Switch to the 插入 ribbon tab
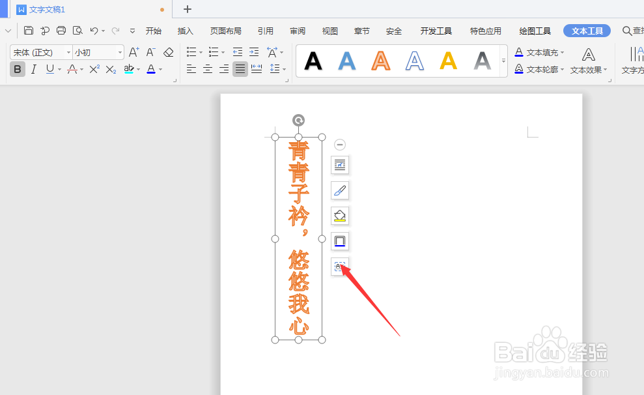The height and width of the screenshot is (395, 644). 185,30
